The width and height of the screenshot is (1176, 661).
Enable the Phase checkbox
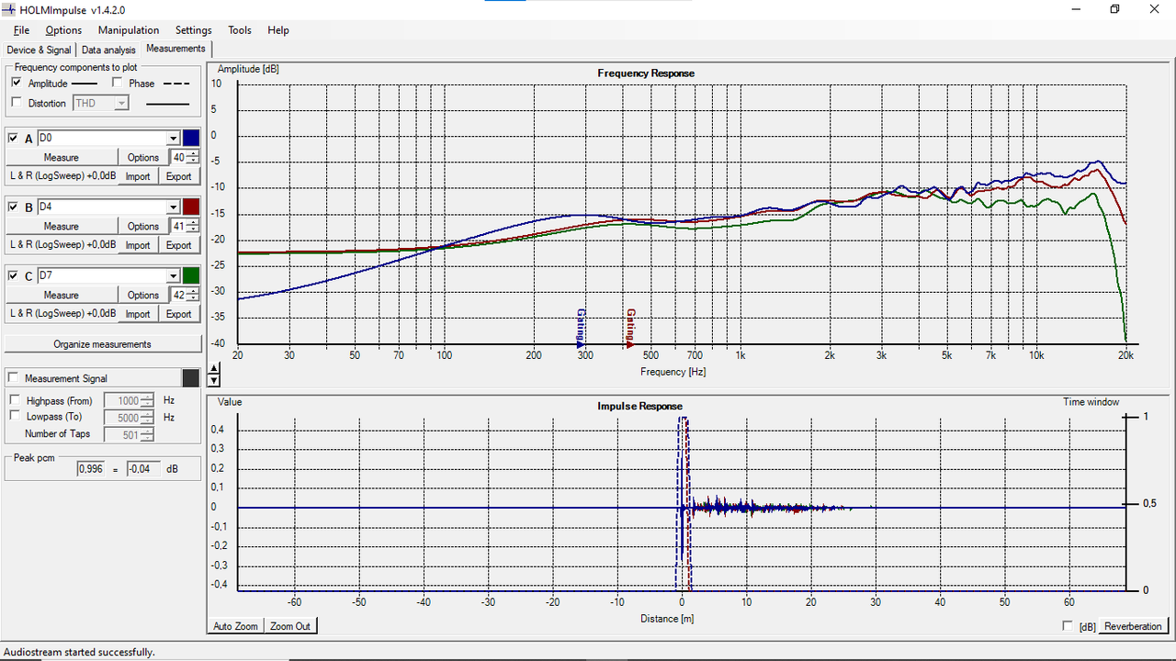tap(118, 83)
